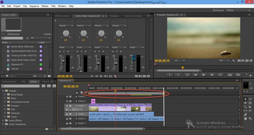Open the Sequence menu
Image resolution: width=254 pixels, height=135 pixels.
[34, 6]
